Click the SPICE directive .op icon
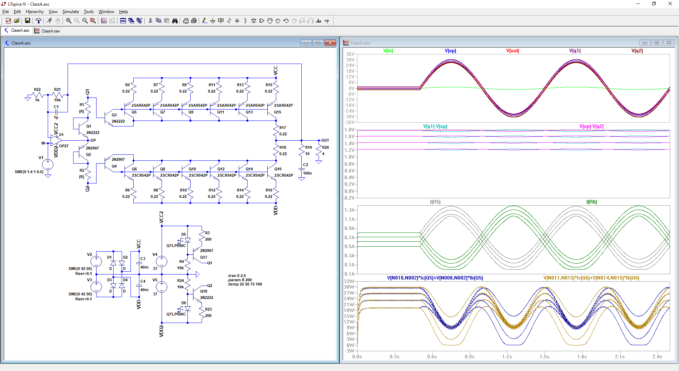This screenshot has height=371, width=679. [x=327, y=21]
